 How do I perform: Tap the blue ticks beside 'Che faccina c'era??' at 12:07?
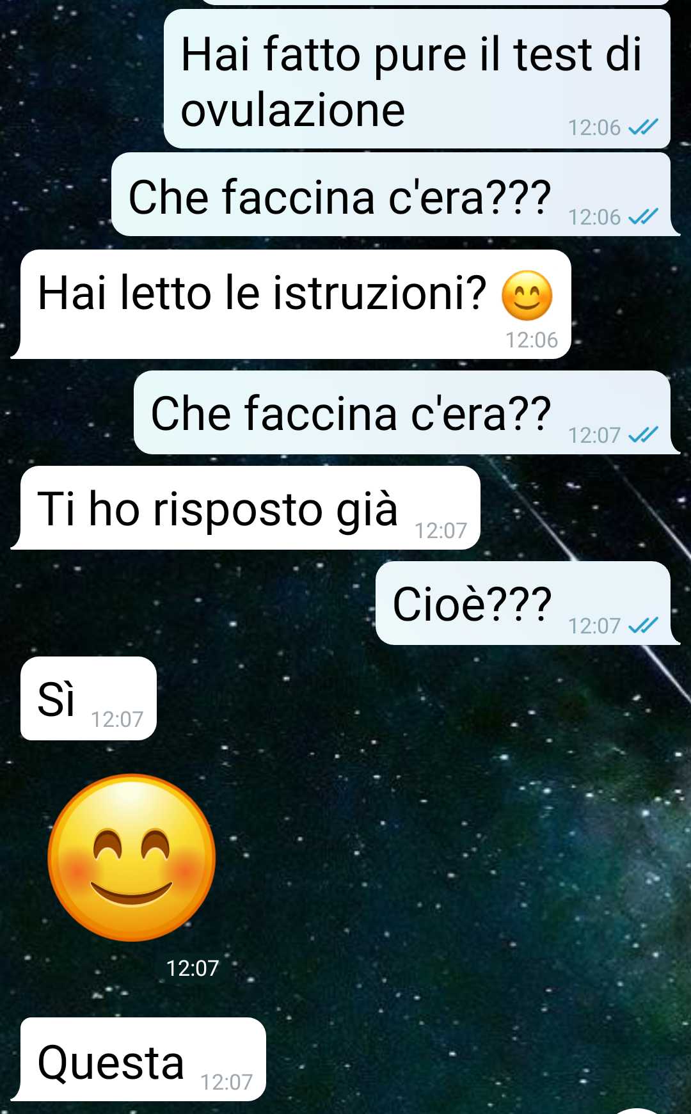[643, 435]
